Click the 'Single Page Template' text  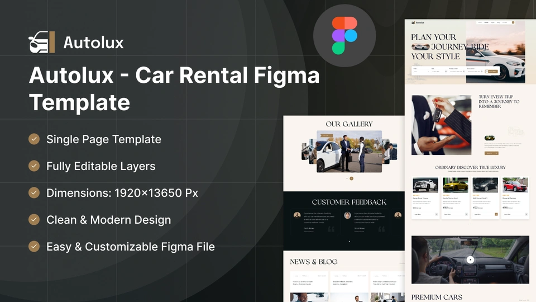(x=104, y=139)
